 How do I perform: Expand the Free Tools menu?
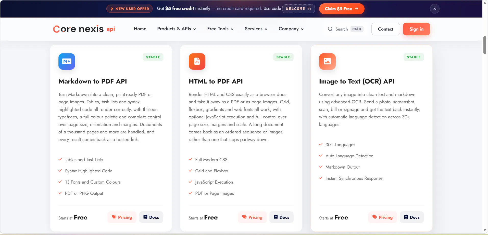click(x=220, y=29)
